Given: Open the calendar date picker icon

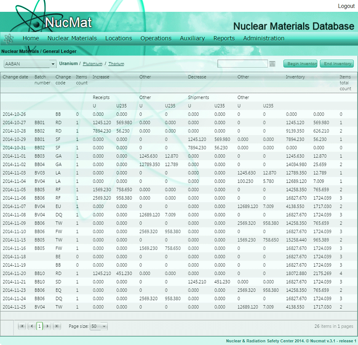Looking at the screenshot, I should pos(272,64).
